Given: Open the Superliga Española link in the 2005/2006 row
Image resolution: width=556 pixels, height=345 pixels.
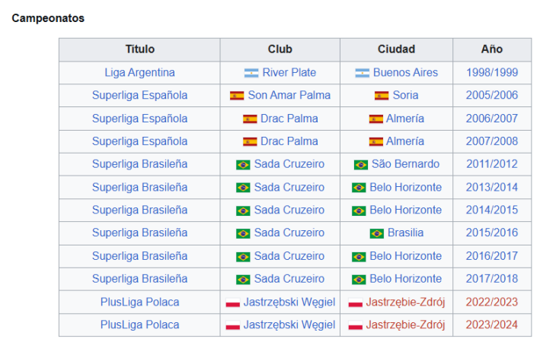Looking at the screenshot, I should [139, 96].
